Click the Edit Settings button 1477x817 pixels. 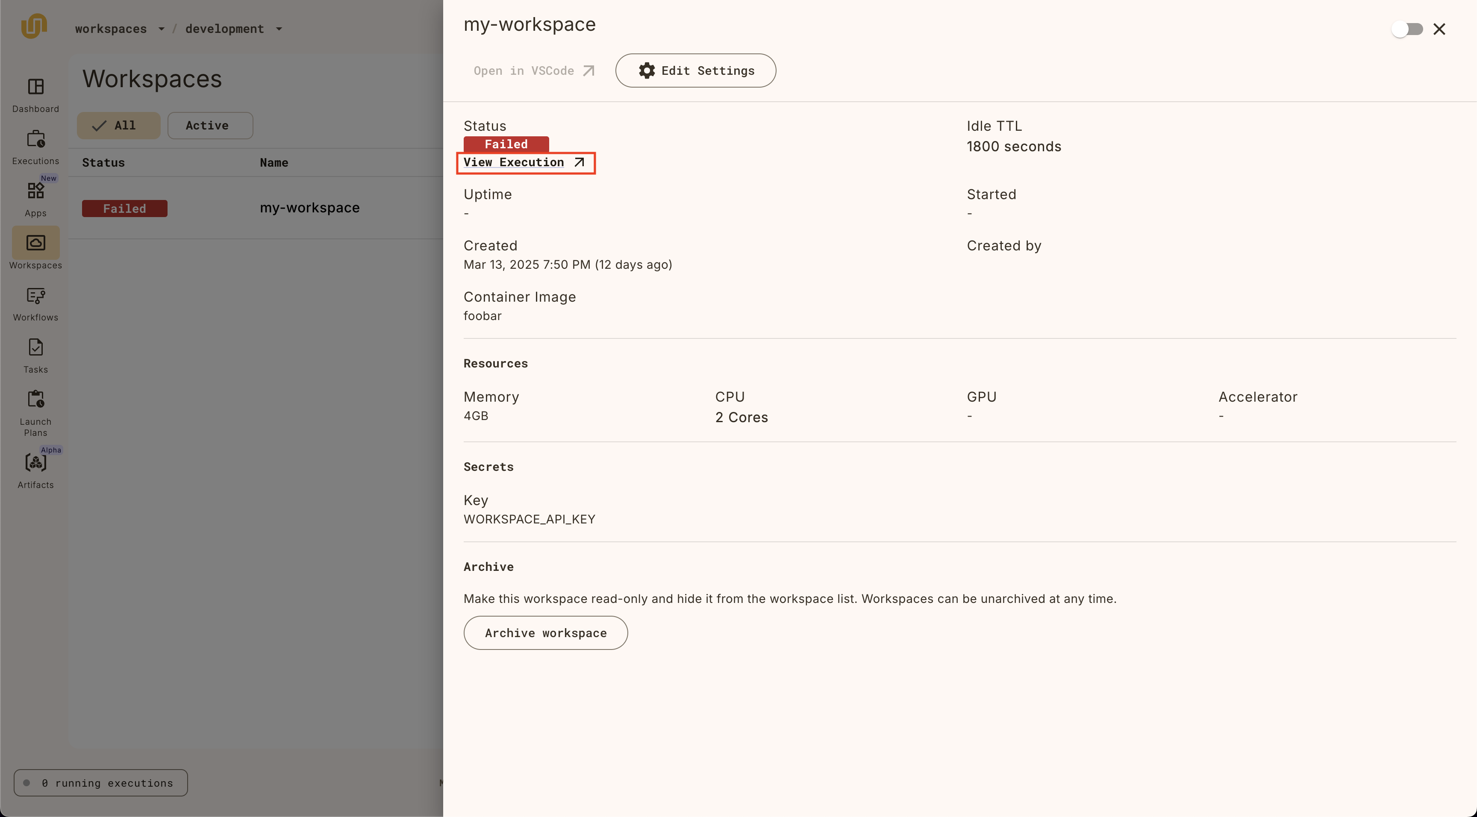tap(695, 71)
